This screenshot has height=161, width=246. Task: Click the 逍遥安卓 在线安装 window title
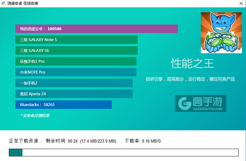tap(23, 3)
